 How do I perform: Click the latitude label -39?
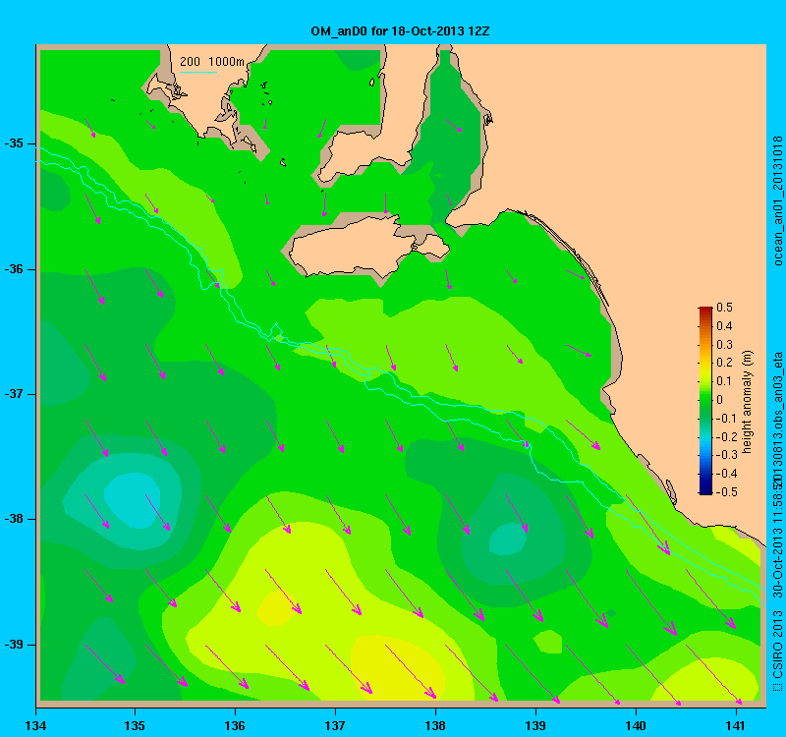tap(14, 645)
